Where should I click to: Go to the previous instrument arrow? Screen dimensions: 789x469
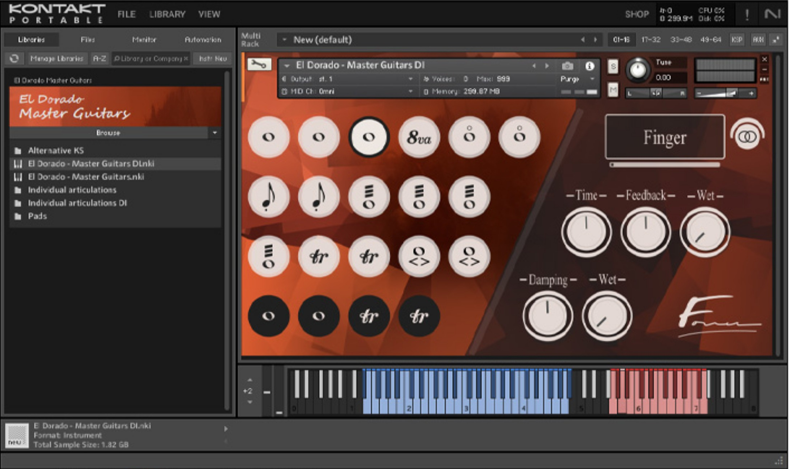(x=534, y=66)
